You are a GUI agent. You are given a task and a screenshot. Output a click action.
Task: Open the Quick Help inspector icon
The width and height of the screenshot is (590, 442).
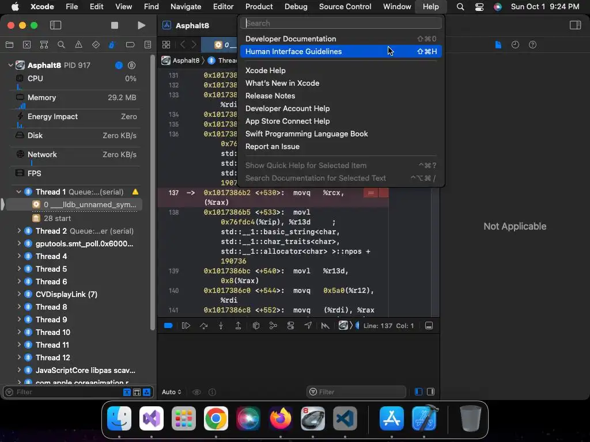point(532,45)
